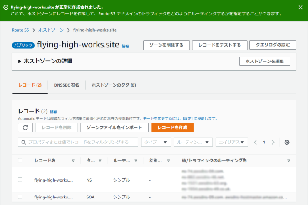Click ゾーンファイルをインポート button

tap(114, 128)
